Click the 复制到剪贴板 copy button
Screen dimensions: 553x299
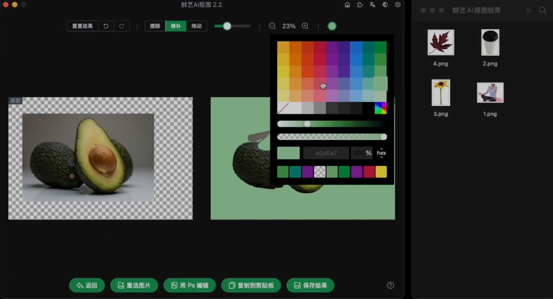click(x=251, y=285)
